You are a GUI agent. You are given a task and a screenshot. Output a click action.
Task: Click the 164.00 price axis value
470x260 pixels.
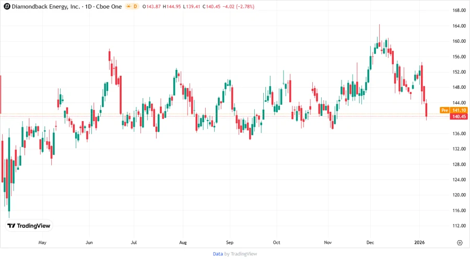pyautogui.click(x=459, y=26)
